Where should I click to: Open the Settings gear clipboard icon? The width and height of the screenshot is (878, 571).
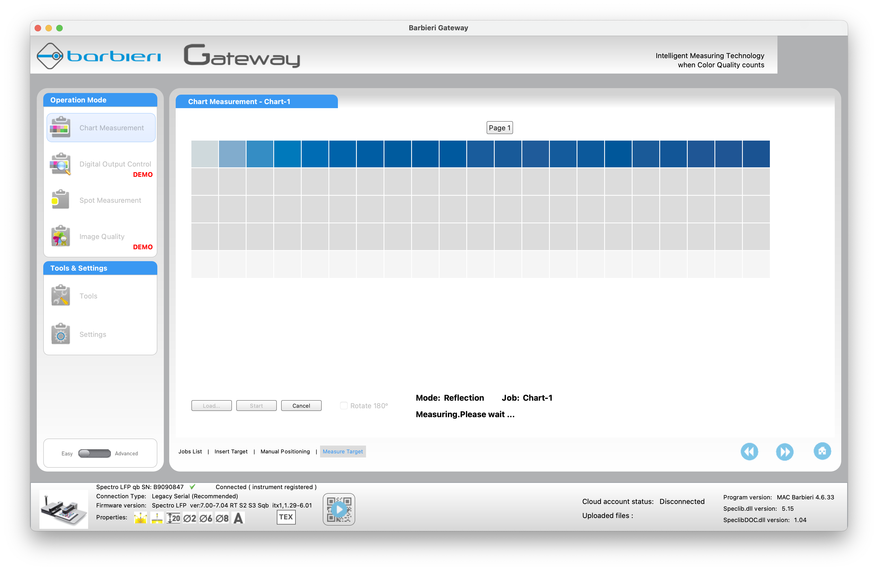point(60,334)
